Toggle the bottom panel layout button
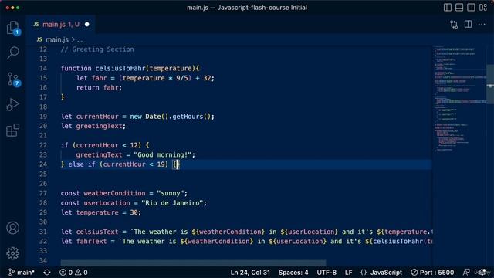The width and height of the screenshot is (494, 278). [x=459, y=7]
